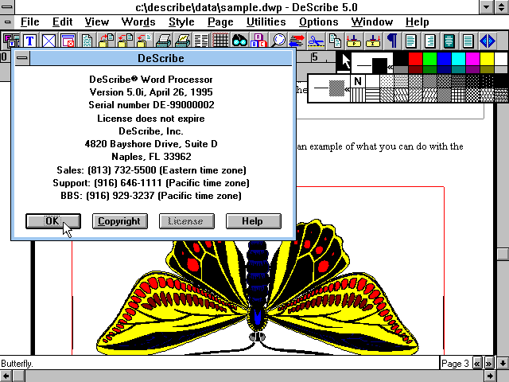Click the red right-arrow folder-to-document icon
This screenshot has width=509, height=382.
(106, 41)
